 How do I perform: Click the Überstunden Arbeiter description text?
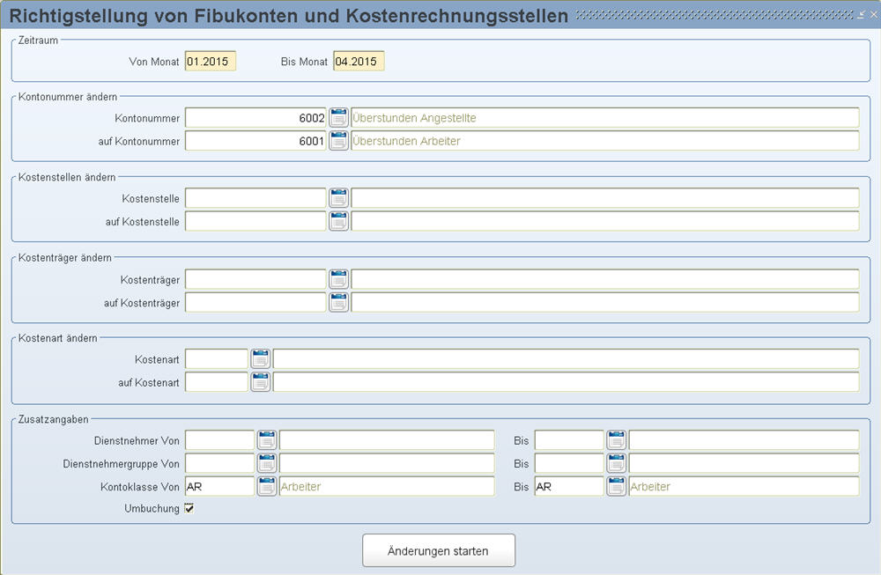[406, 141]
